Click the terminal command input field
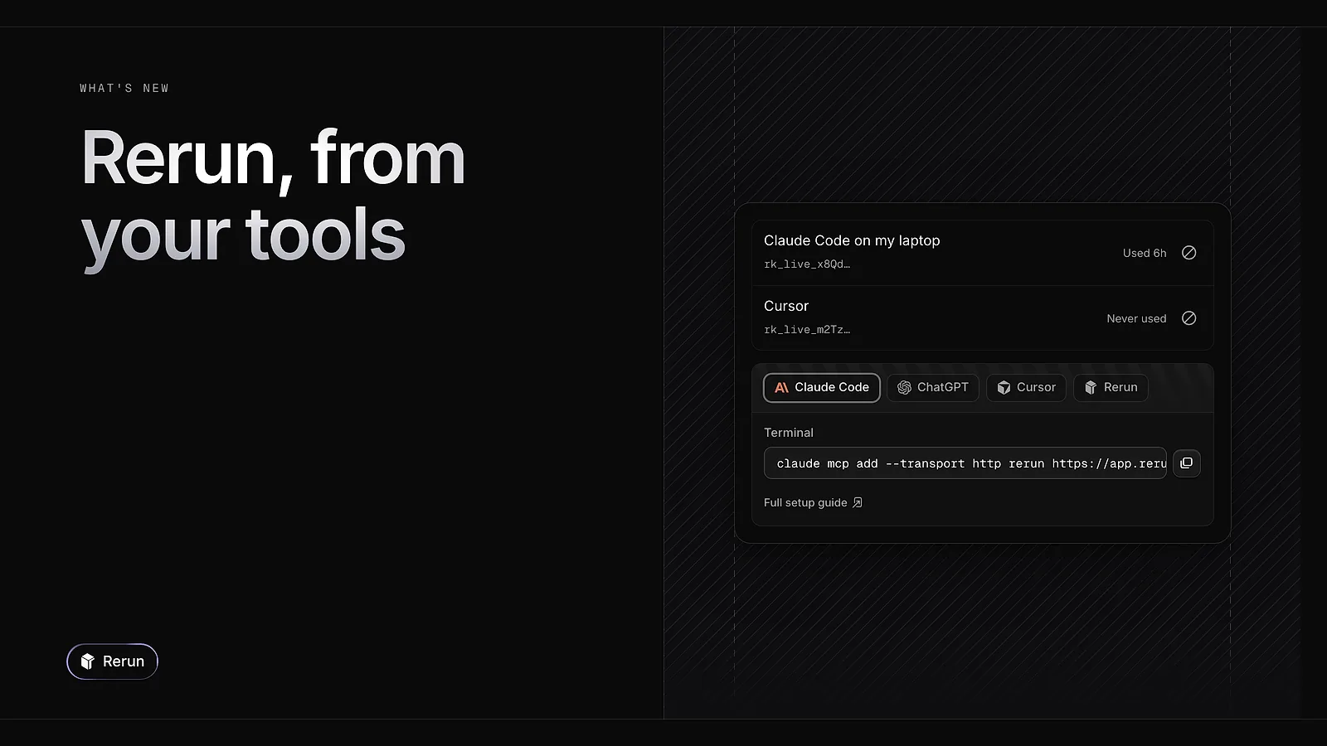The width and height of the screenshot is (1327, 746). (965, 463)
